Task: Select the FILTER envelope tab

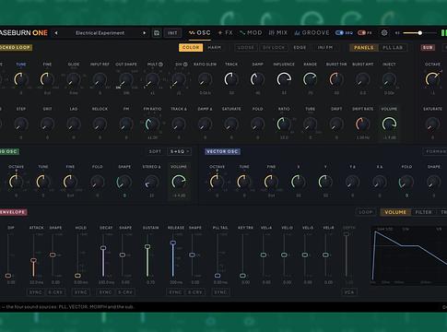Action: 423,212
